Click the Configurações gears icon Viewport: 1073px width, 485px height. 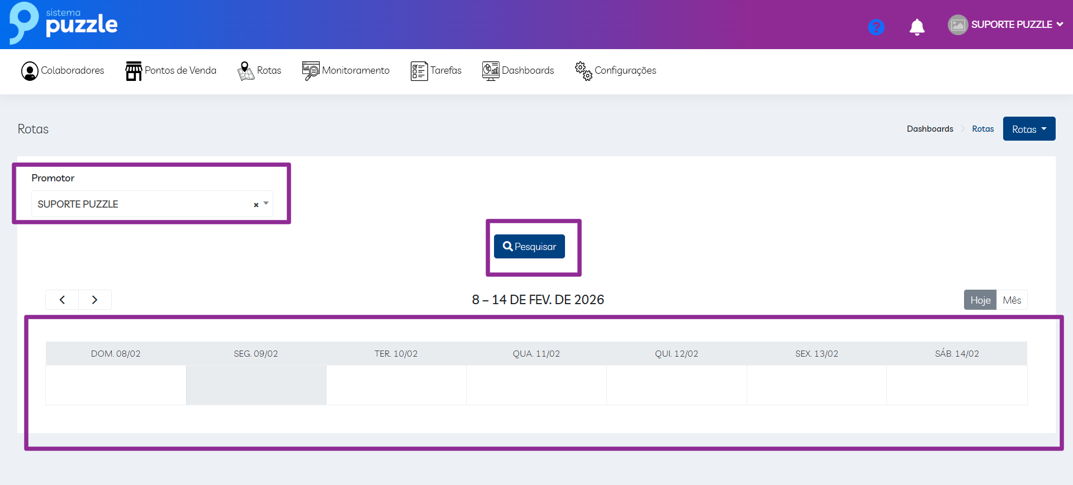(583, 71)
